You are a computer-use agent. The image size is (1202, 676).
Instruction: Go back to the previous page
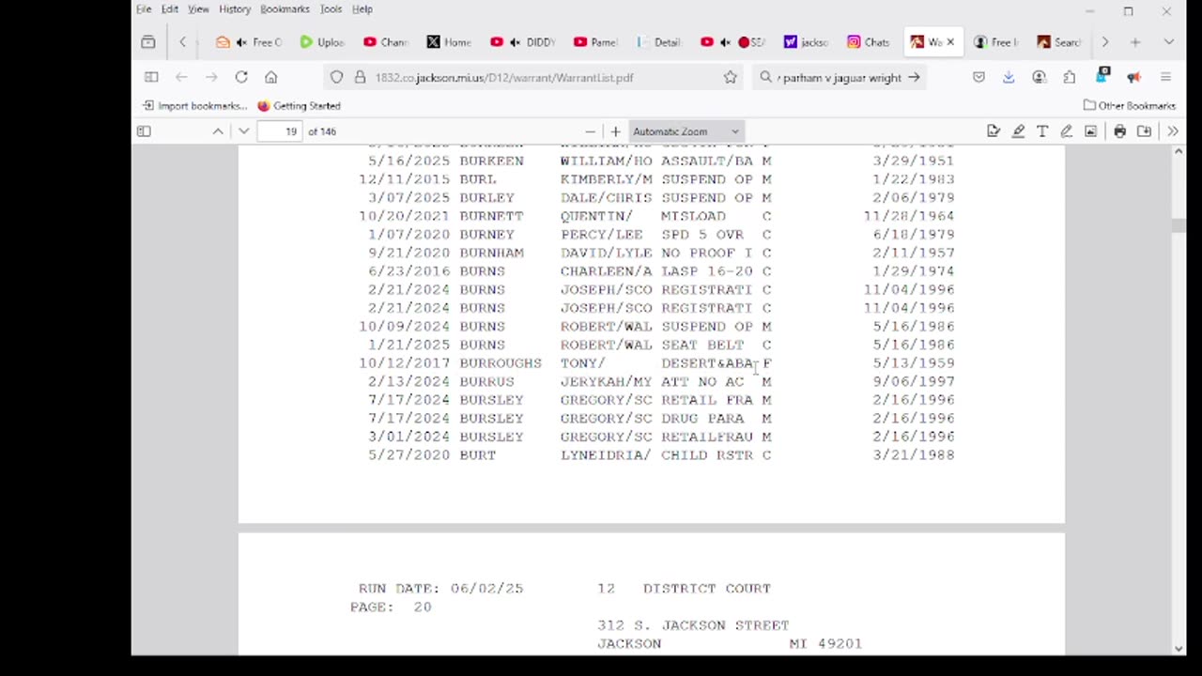click(181, 78)
